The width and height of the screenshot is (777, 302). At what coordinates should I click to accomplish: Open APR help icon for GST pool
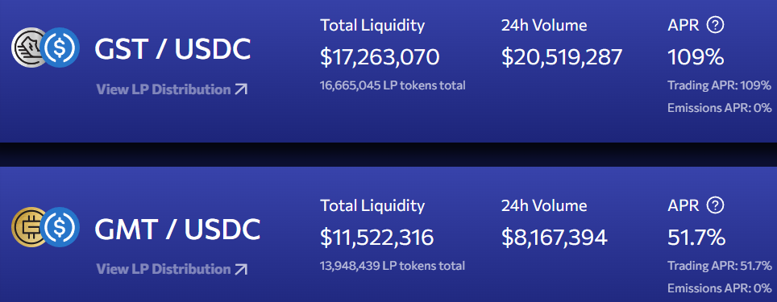[715, 25]
